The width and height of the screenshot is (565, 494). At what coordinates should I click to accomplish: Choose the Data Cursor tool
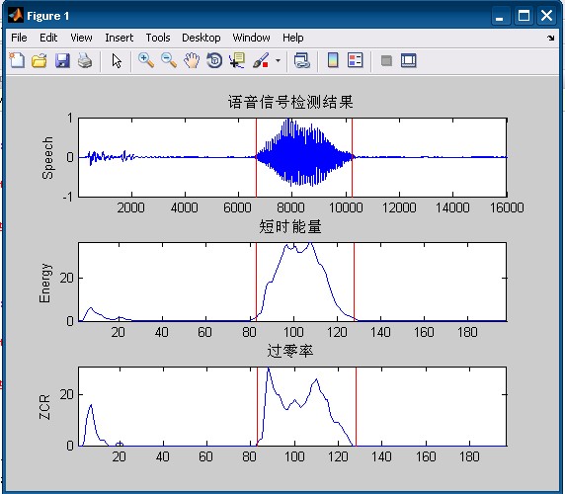(237, 60)
